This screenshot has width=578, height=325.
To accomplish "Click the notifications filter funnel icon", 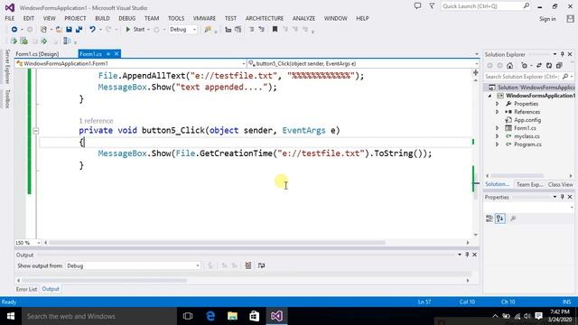I will pyautogui.click(x=432, y=6).
